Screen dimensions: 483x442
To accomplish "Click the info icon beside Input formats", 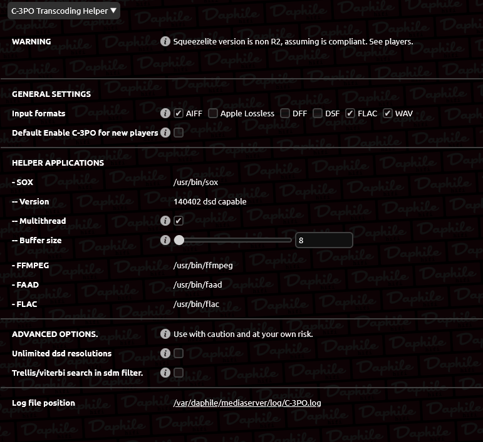I will pos(165,113).
